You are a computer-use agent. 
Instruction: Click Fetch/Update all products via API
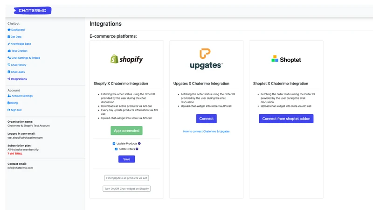[126, 178]
